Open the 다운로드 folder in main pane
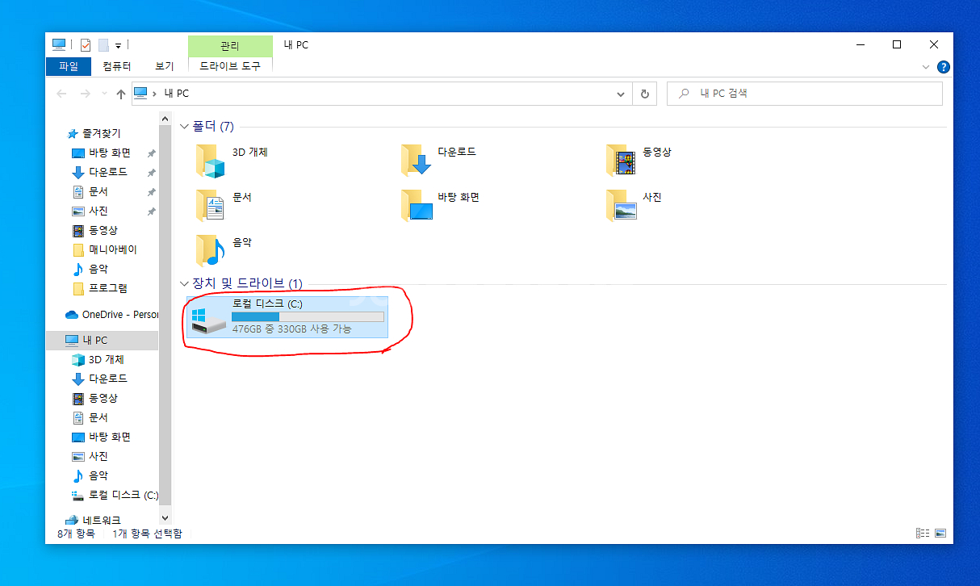 tap(438, 160)
